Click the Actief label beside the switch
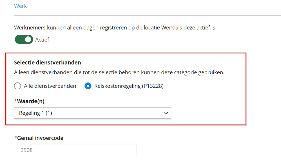281x165 pixels. pyautogui.click(x=42, y=40)
